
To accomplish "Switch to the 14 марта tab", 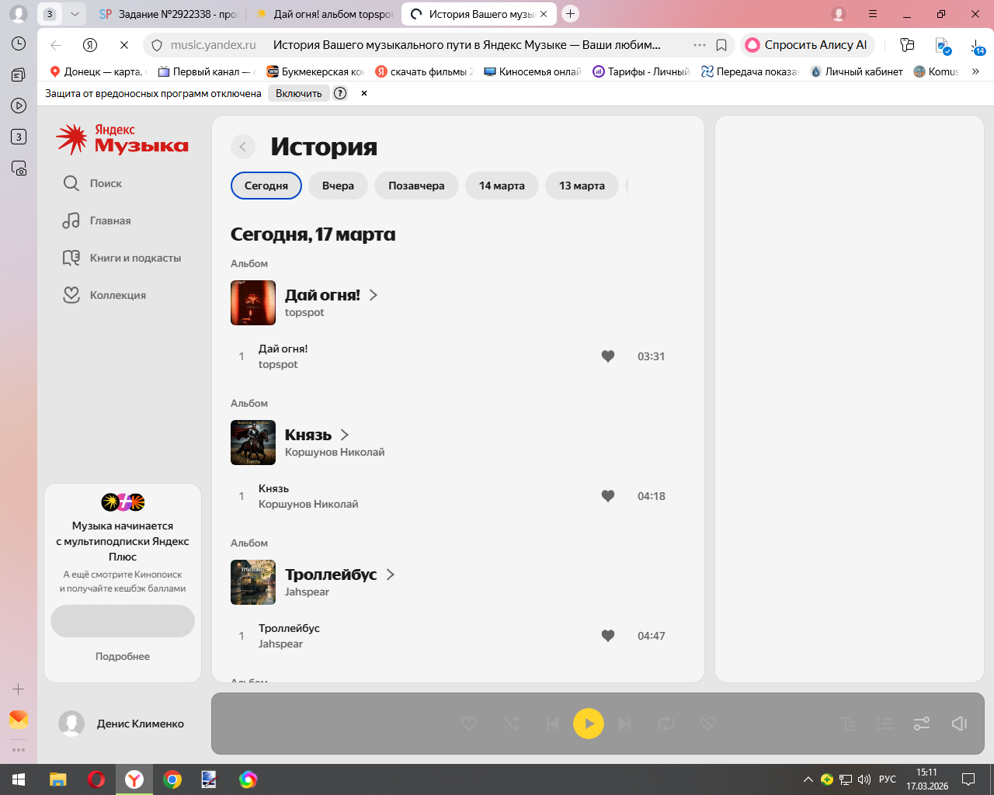I will 502,186.
